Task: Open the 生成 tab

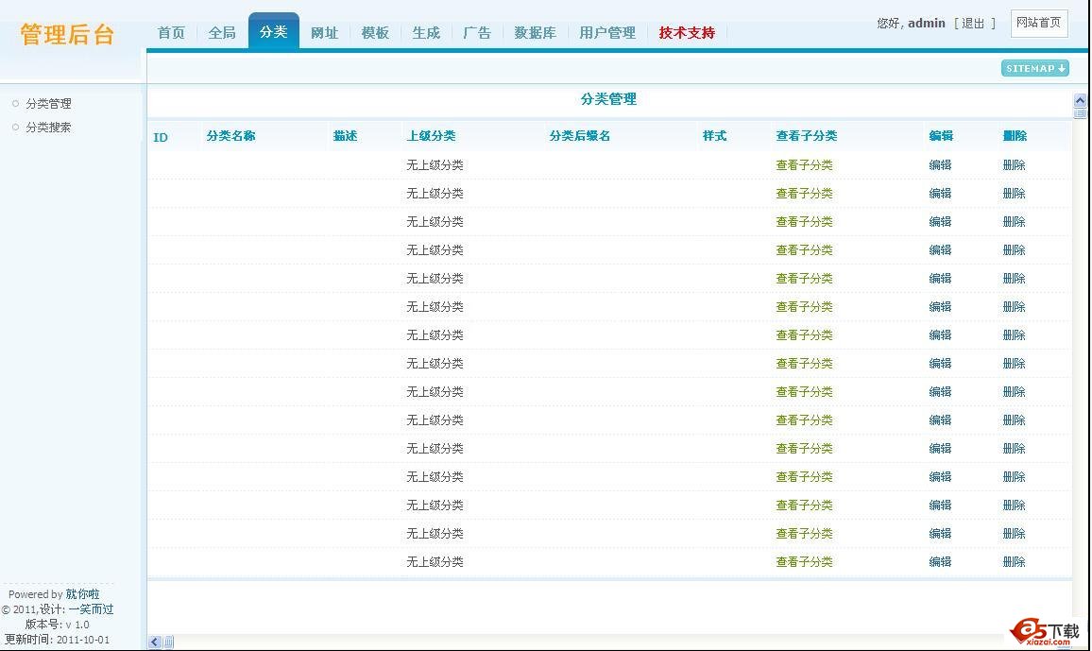Action: point(426,32)
